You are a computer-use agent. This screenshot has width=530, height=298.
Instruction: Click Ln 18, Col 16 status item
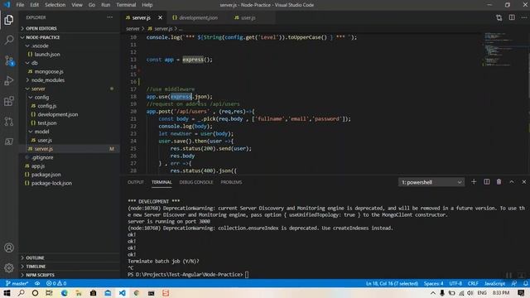392,283
